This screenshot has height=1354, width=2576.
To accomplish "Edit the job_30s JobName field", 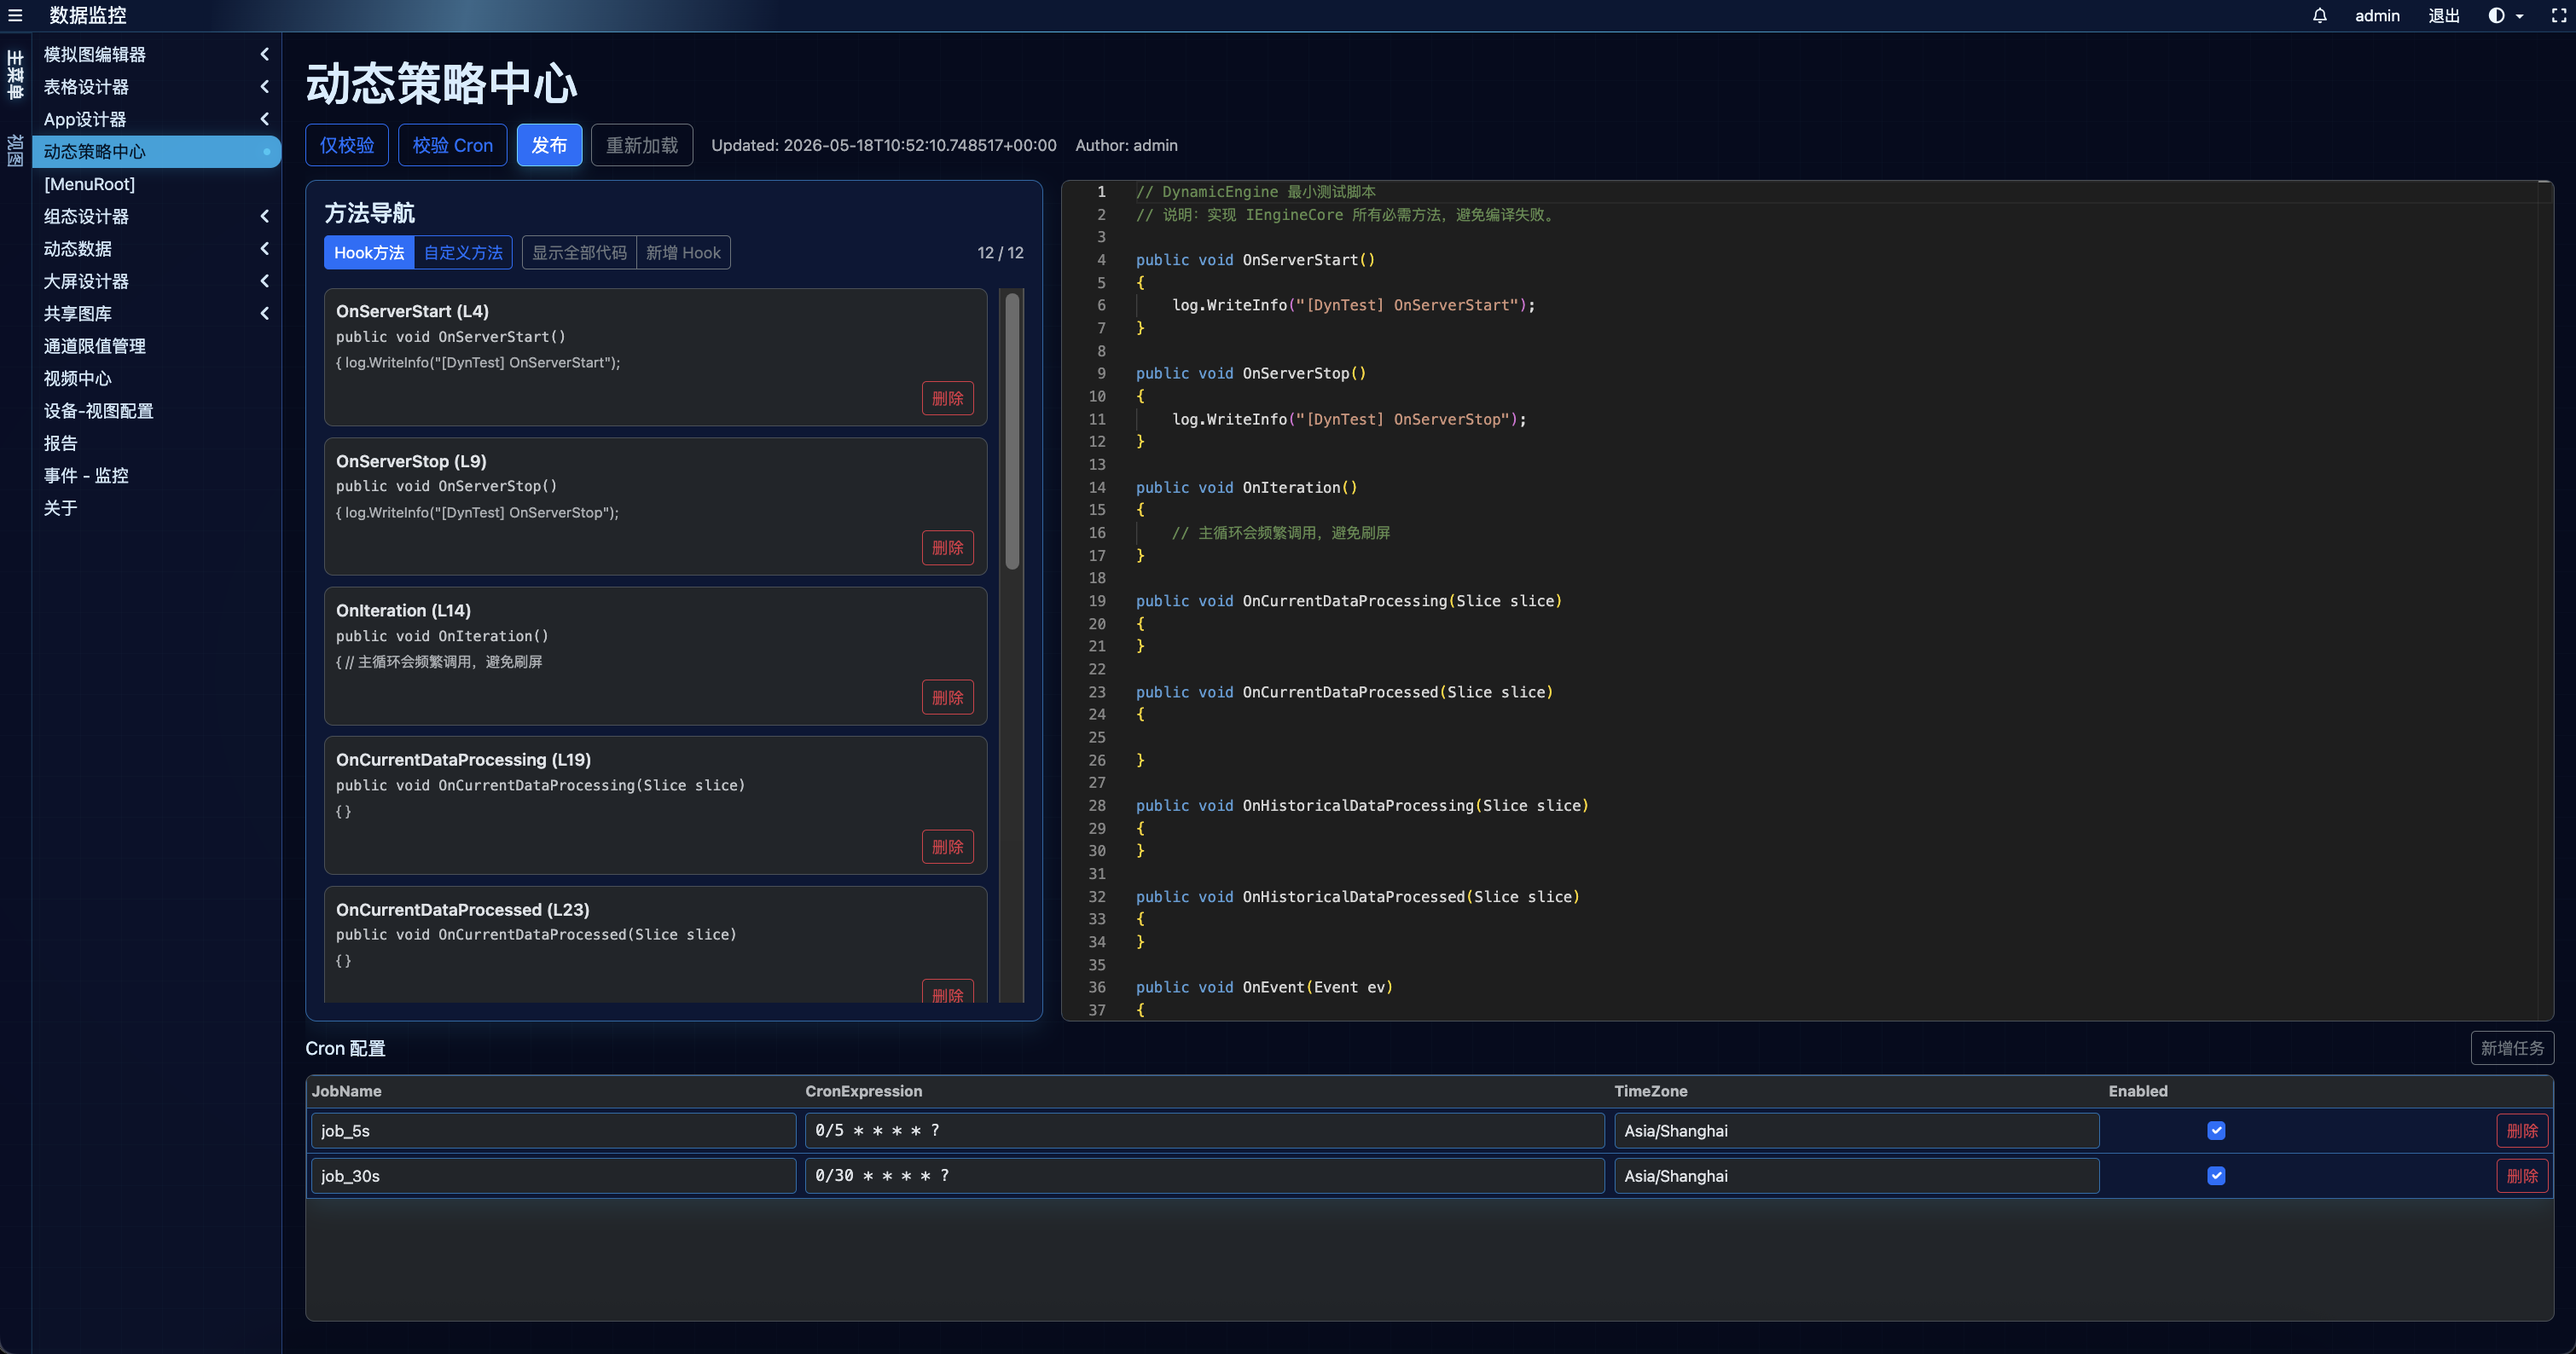I will coord(553,1175).
